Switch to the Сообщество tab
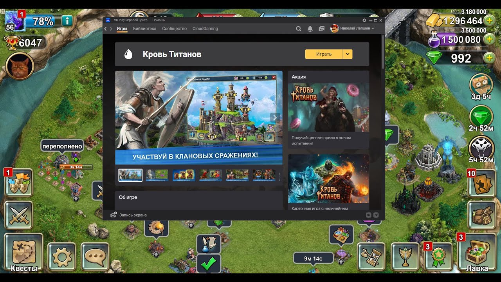This screenshot has width=501, height=282. point(174,29)
